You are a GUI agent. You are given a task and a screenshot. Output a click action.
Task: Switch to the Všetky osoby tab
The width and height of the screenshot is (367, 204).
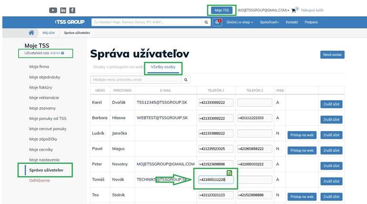coord(163,67)
